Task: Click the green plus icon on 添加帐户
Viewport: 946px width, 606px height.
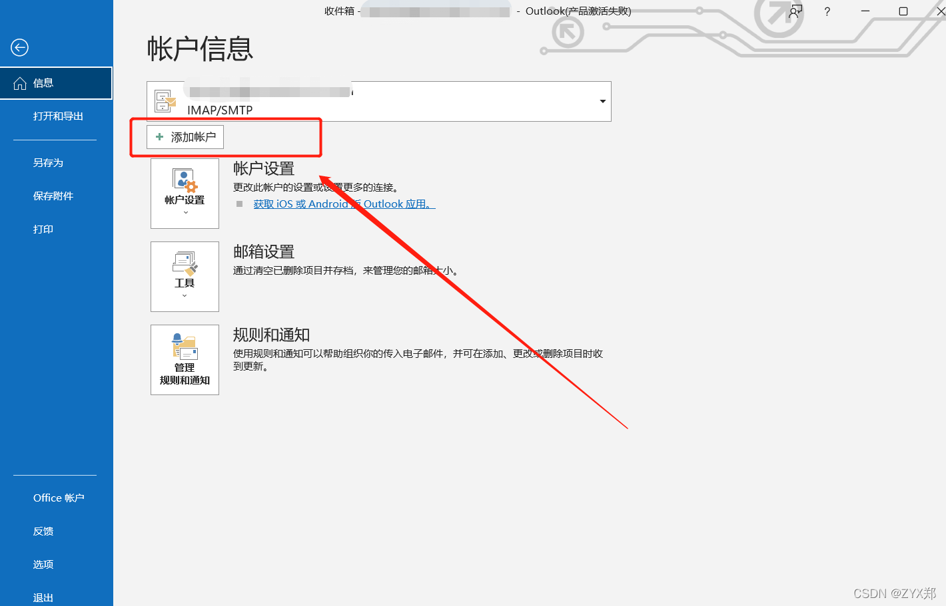Action: (x=159, y=137)
